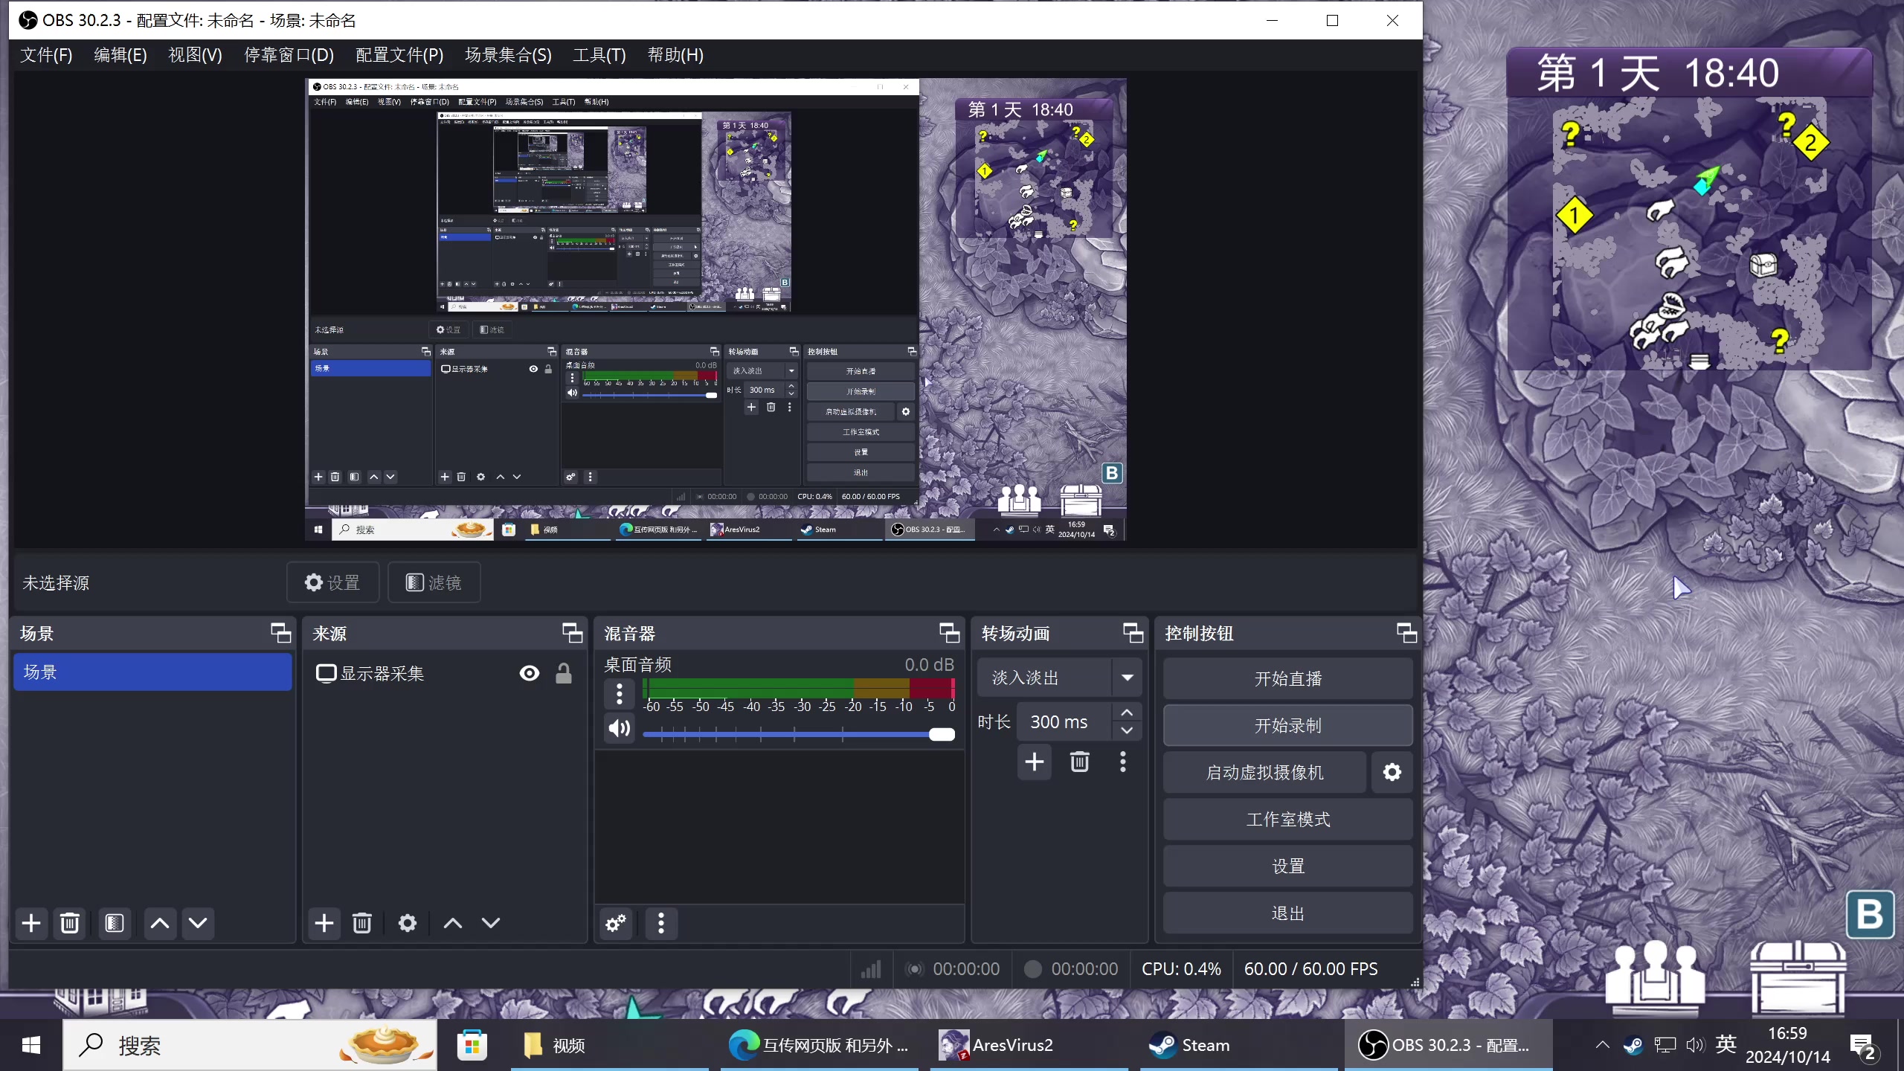Decrease transition duration with down arrow

1127,730
